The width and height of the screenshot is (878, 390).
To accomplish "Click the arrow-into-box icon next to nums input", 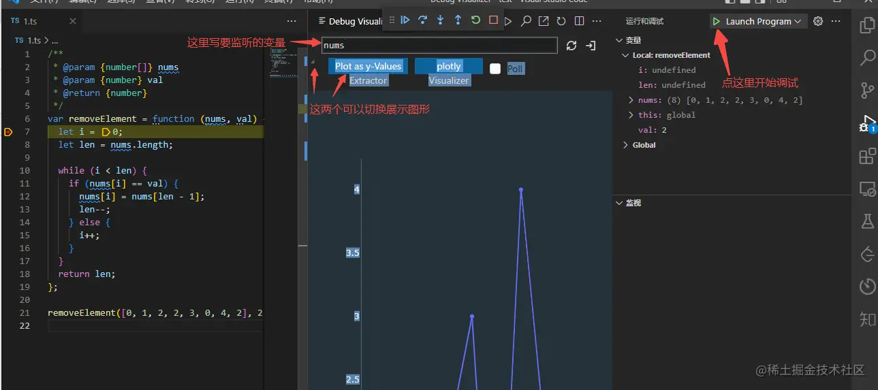I will point(591,46).
